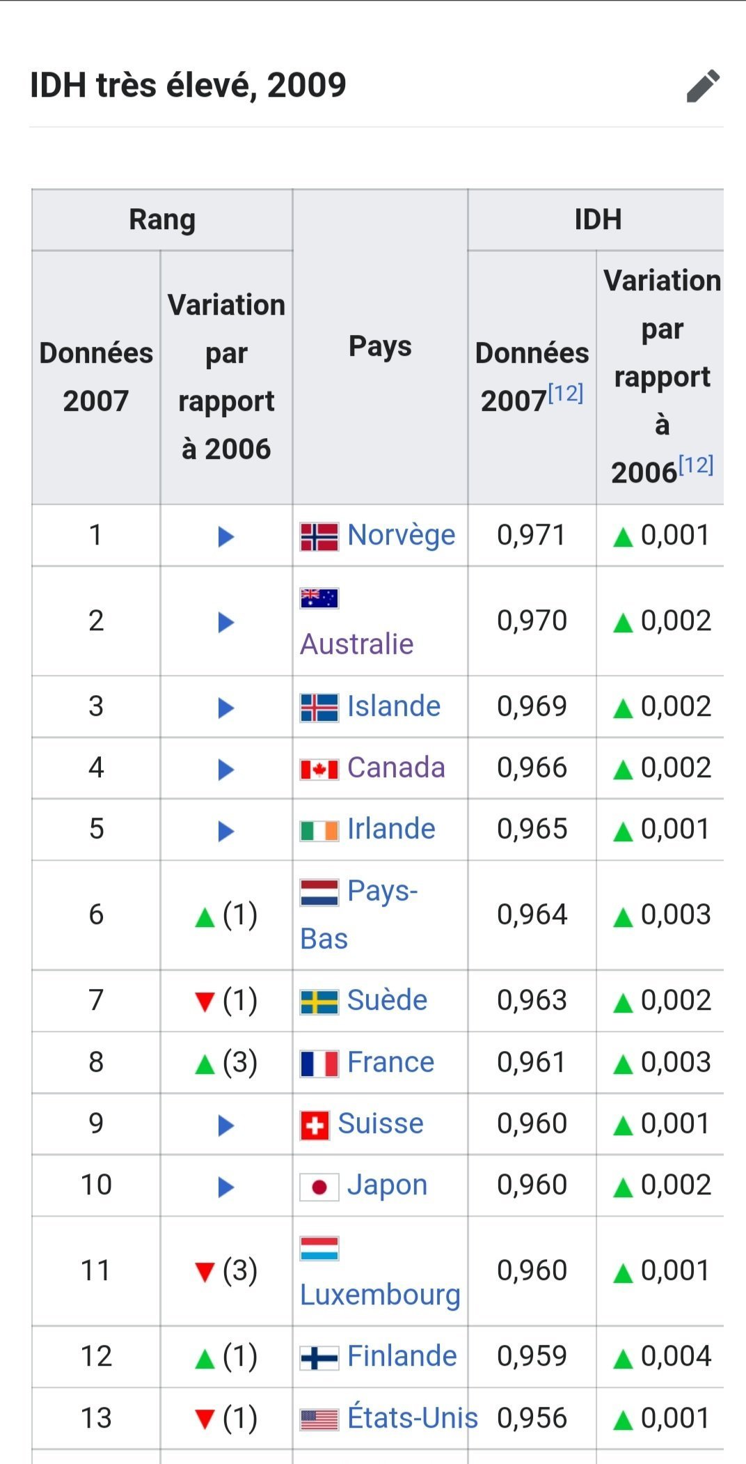Select the IDH très élevé, 2009 heading
The width and height of the screenshot is (746, 1464).
(188, 85)
